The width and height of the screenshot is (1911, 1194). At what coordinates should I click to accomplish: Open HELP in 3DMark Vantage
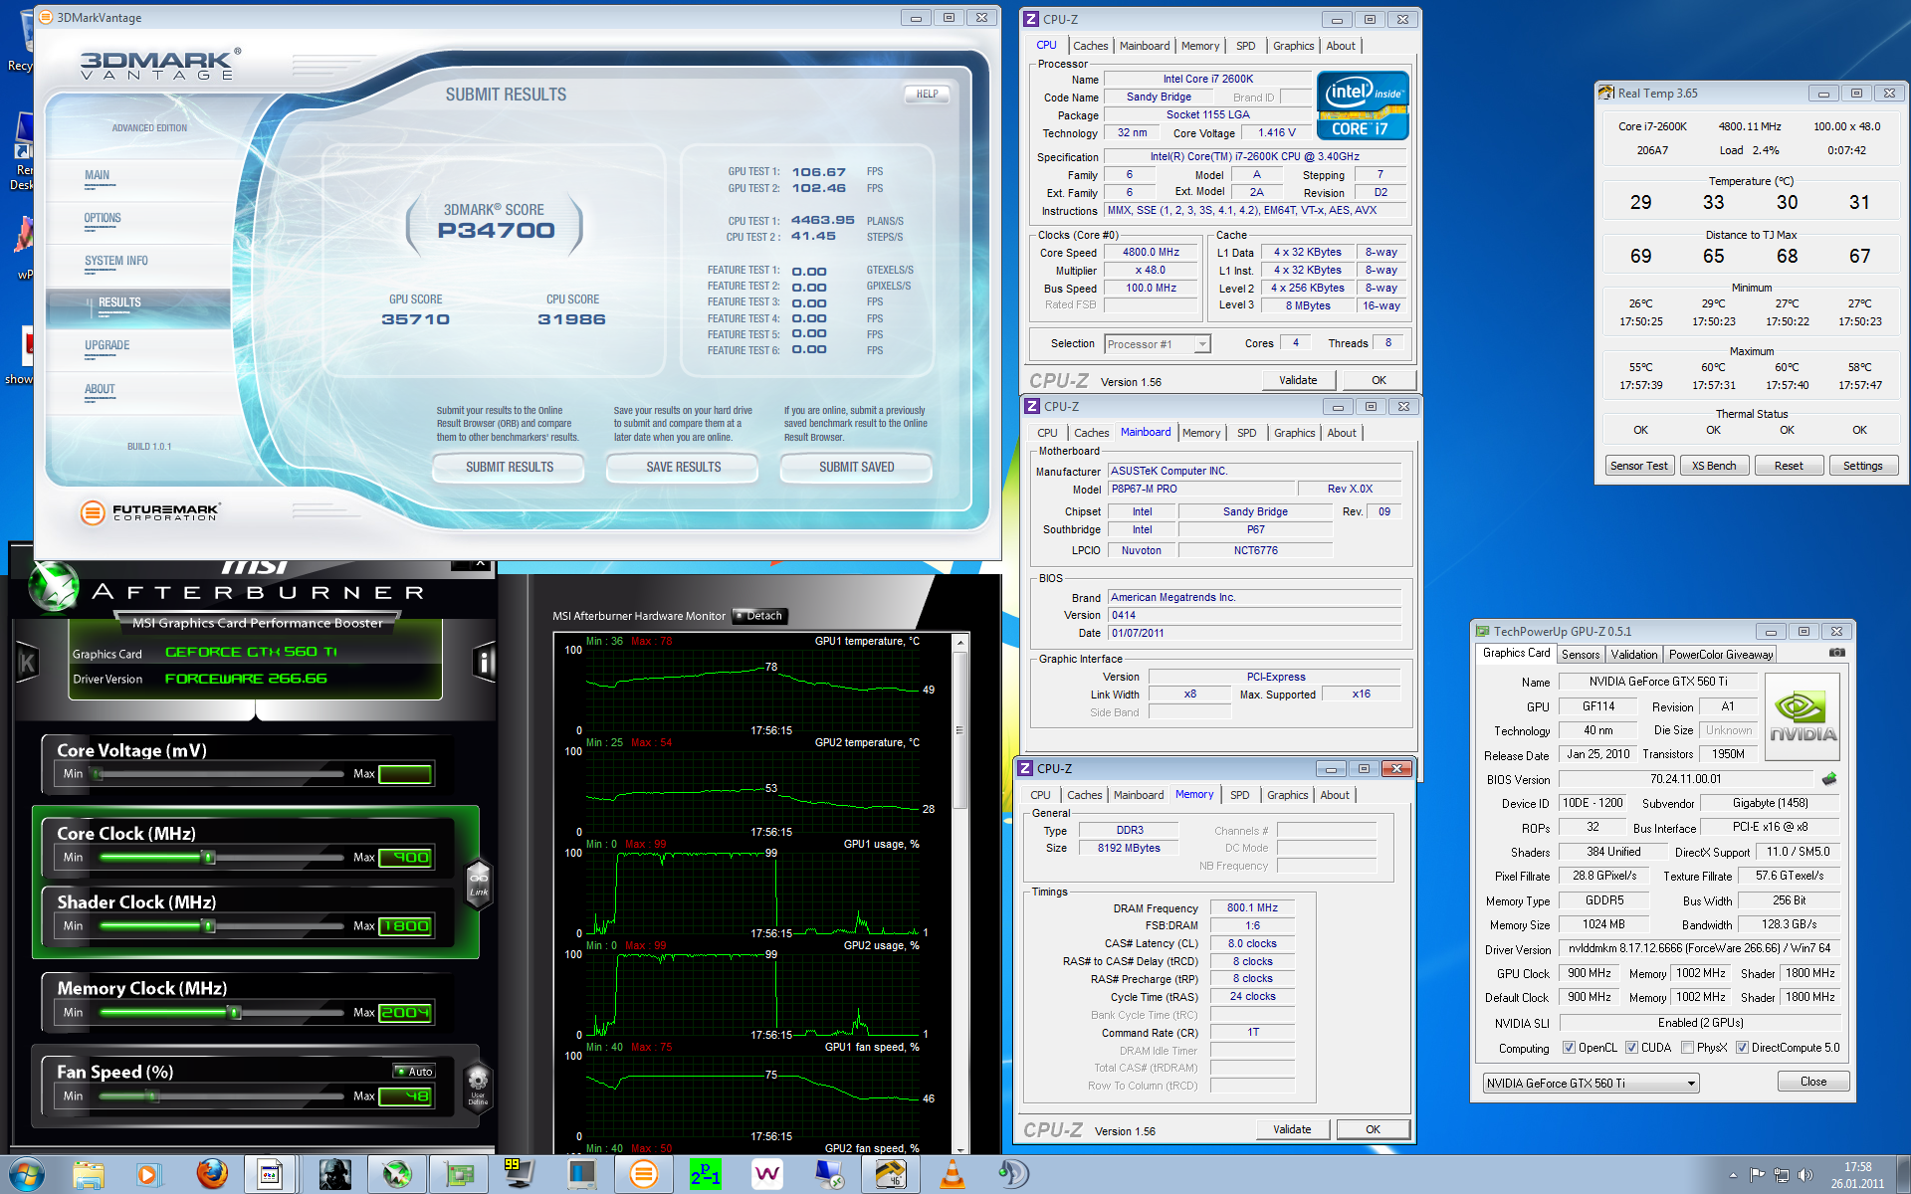(927, 94)
